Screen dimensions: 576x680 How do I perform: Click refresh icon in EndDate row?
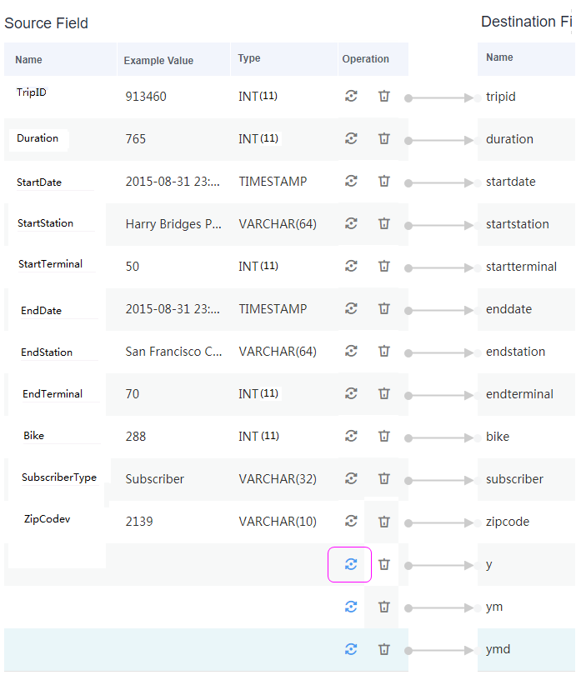[x=351, y=308]
